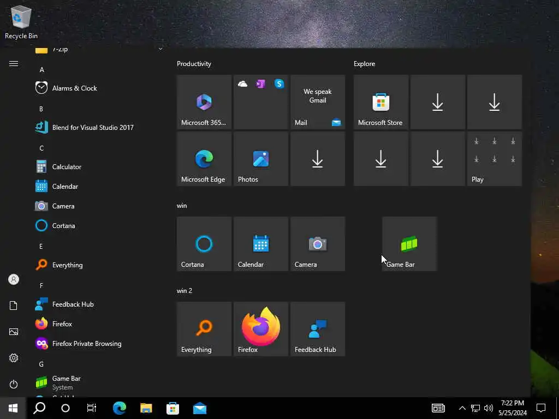Image resolution: width=559 pixels, height=419 pixels.
Task: Open taskbar Search
Action: click(x=39, y=408)
